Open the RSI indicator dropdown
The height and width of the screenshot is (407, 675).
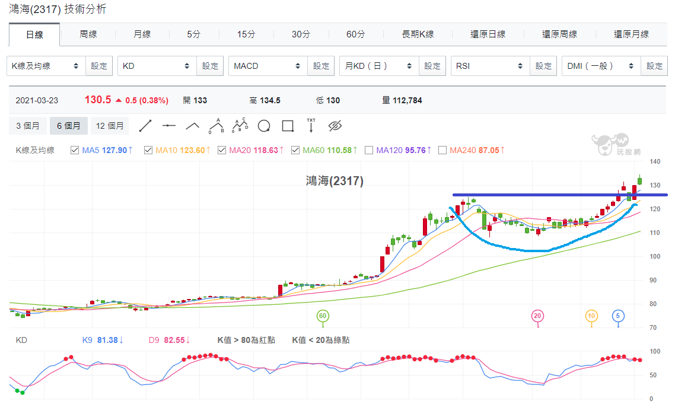[491, 66]
